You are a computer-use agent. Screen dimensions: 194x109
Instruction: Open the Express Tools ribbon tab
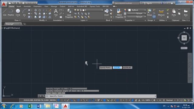tap(95, 6)
